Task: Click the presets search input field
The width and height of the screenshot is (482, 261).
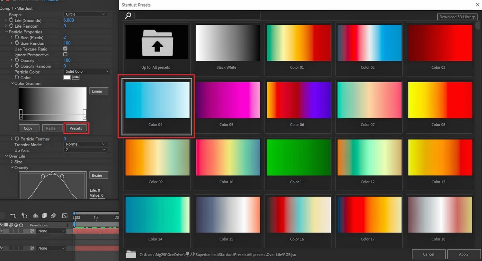Action: 197,16
